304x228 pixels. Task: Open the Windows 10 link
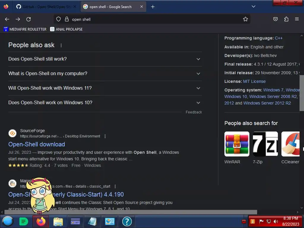click(x=235, y=96)
